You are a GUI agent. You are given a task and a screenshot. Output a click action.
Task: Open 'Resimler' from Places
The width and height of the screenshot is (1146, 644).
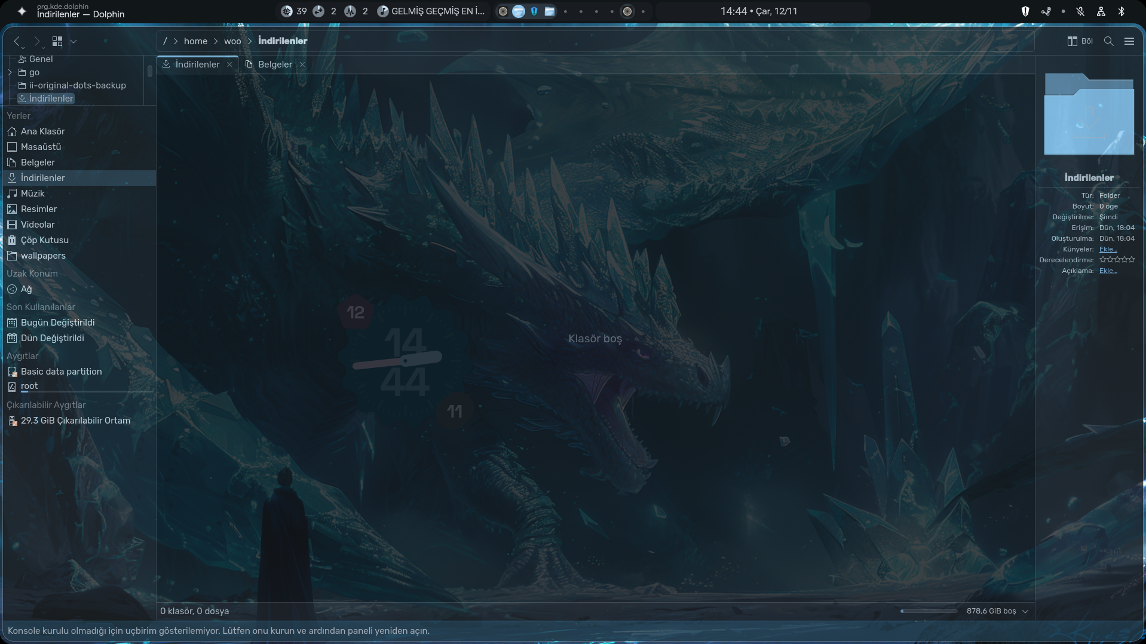79,209
